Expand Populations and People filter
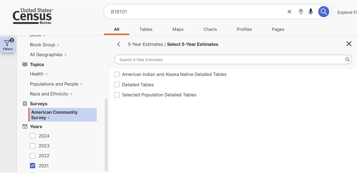The width and height of the screenshot is (357, 173). pyautogui.click(x=56, y=84)
